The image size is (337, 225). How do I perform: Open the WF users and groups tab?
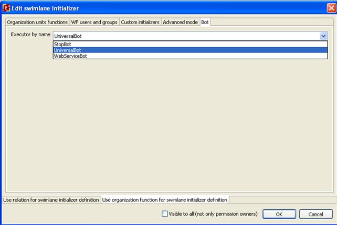click(94, 23)
